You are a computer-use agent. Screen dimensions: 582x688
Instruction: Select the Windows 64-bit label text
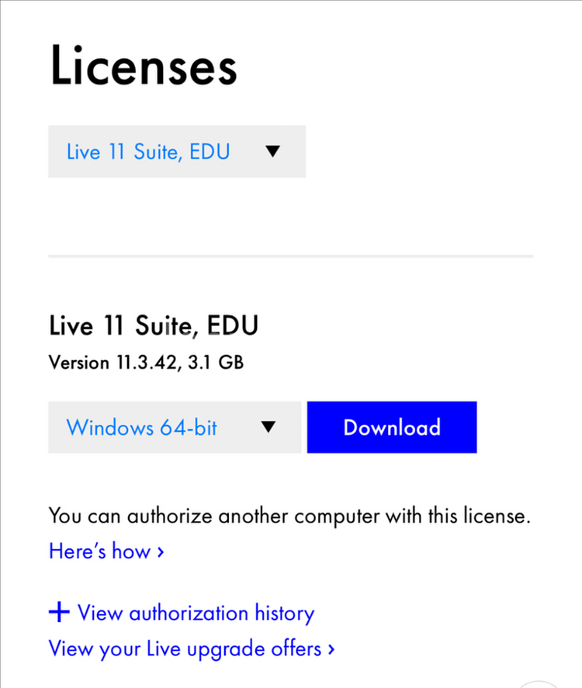[x=142, y=427]
